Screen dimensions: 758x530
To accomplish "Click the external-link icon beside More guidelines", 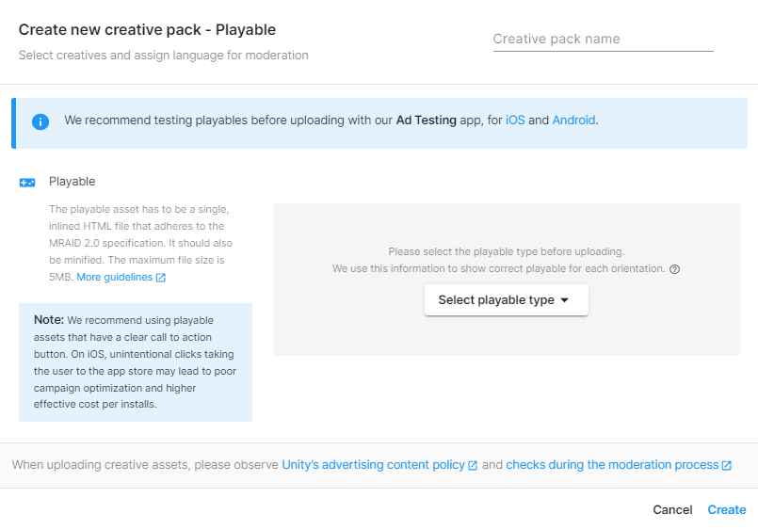I will tap(161, 278).
